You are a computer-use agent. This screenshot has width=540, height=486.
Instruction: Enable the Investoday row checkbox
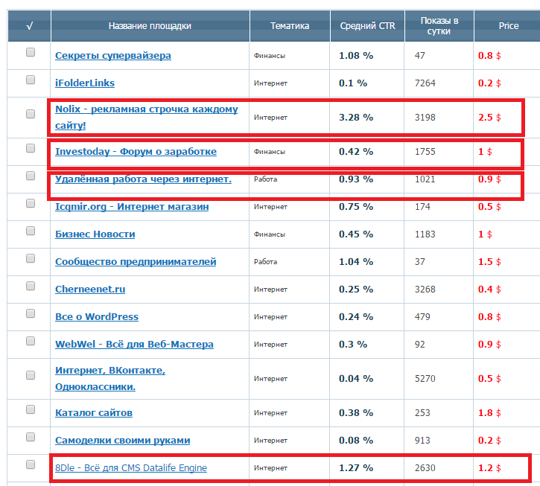coord(31,148)
